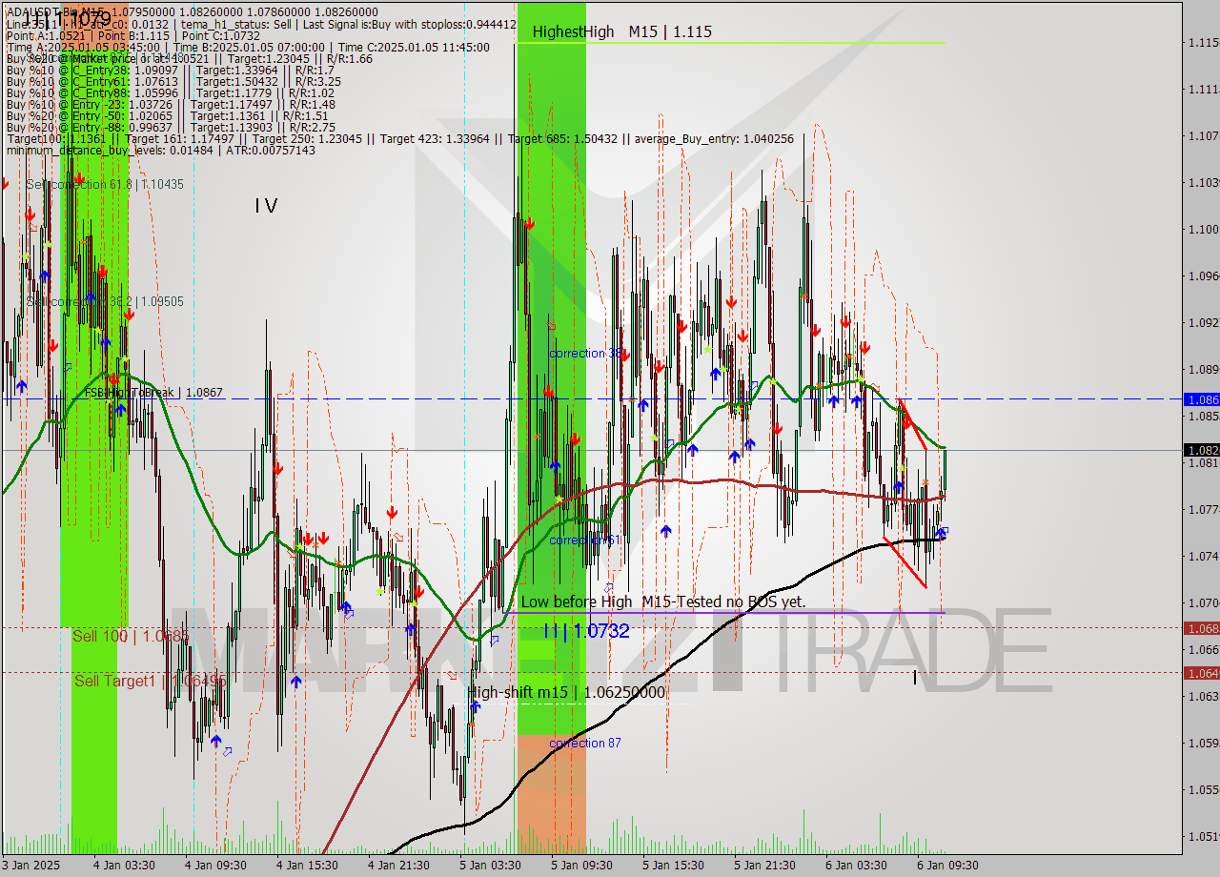Click the Sell 100 | 1.0685 label
The height and width of the screenshot is (877, 1220).
131,636
